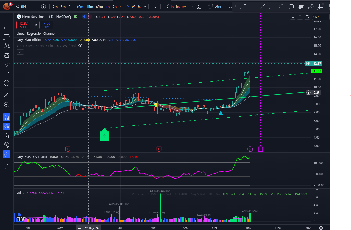Open the user profile avatar menu
This screenshot has height=230, width=351.
coord(7,6)
